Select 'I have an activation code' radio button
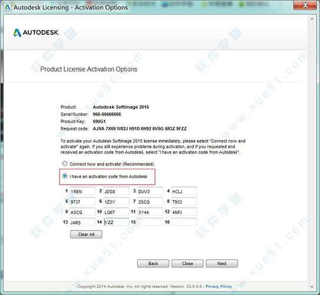This screenshot has width=320, height=295. (65, 176)
